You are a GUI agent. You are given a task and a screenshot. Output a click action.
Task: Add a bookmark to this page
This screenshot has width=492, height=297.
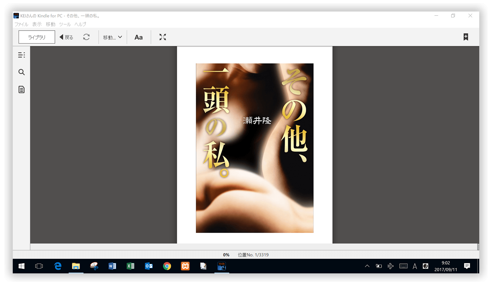(x=466, y=37)
